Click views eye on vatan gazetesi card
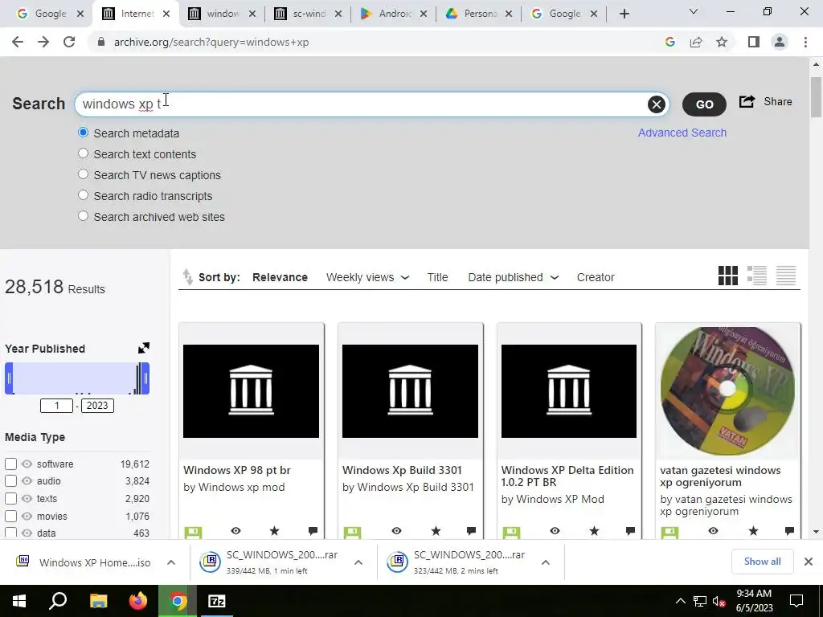823x617 pixels. (714, 531)
